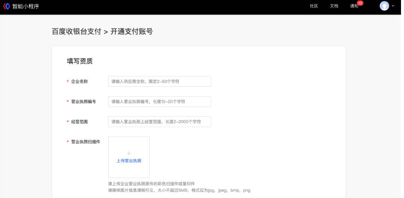Click the 营业执照扫描件 field label
This screenshot has width=404, height=198.
tap(85, 141)
